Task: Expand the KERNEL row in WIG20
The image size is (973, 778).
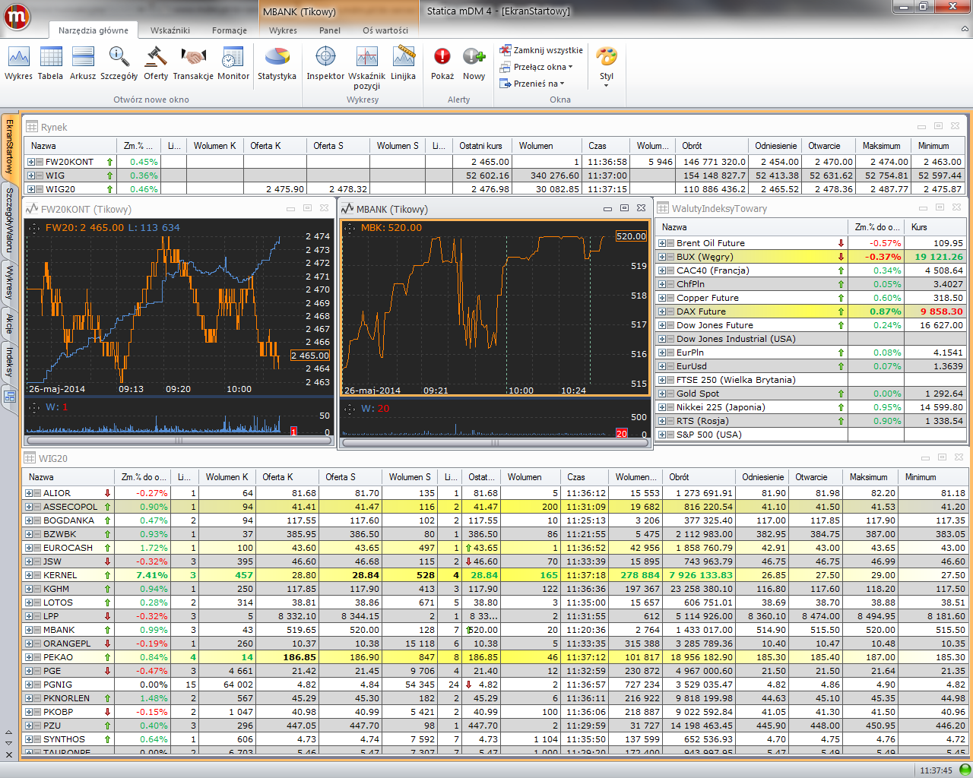Action: (x=29, y=575)
